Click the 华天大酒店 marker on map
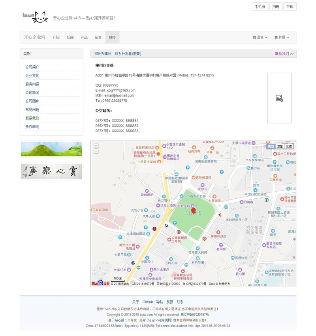 point(158,205)
